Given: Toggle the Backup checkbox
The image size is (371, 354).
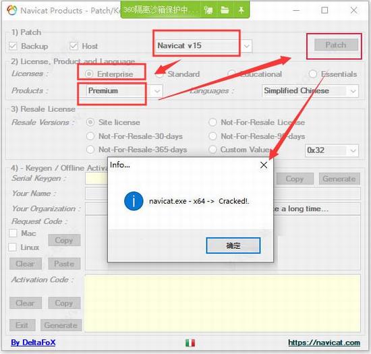Looking at the screenshot, I should (x=13, y=46).
